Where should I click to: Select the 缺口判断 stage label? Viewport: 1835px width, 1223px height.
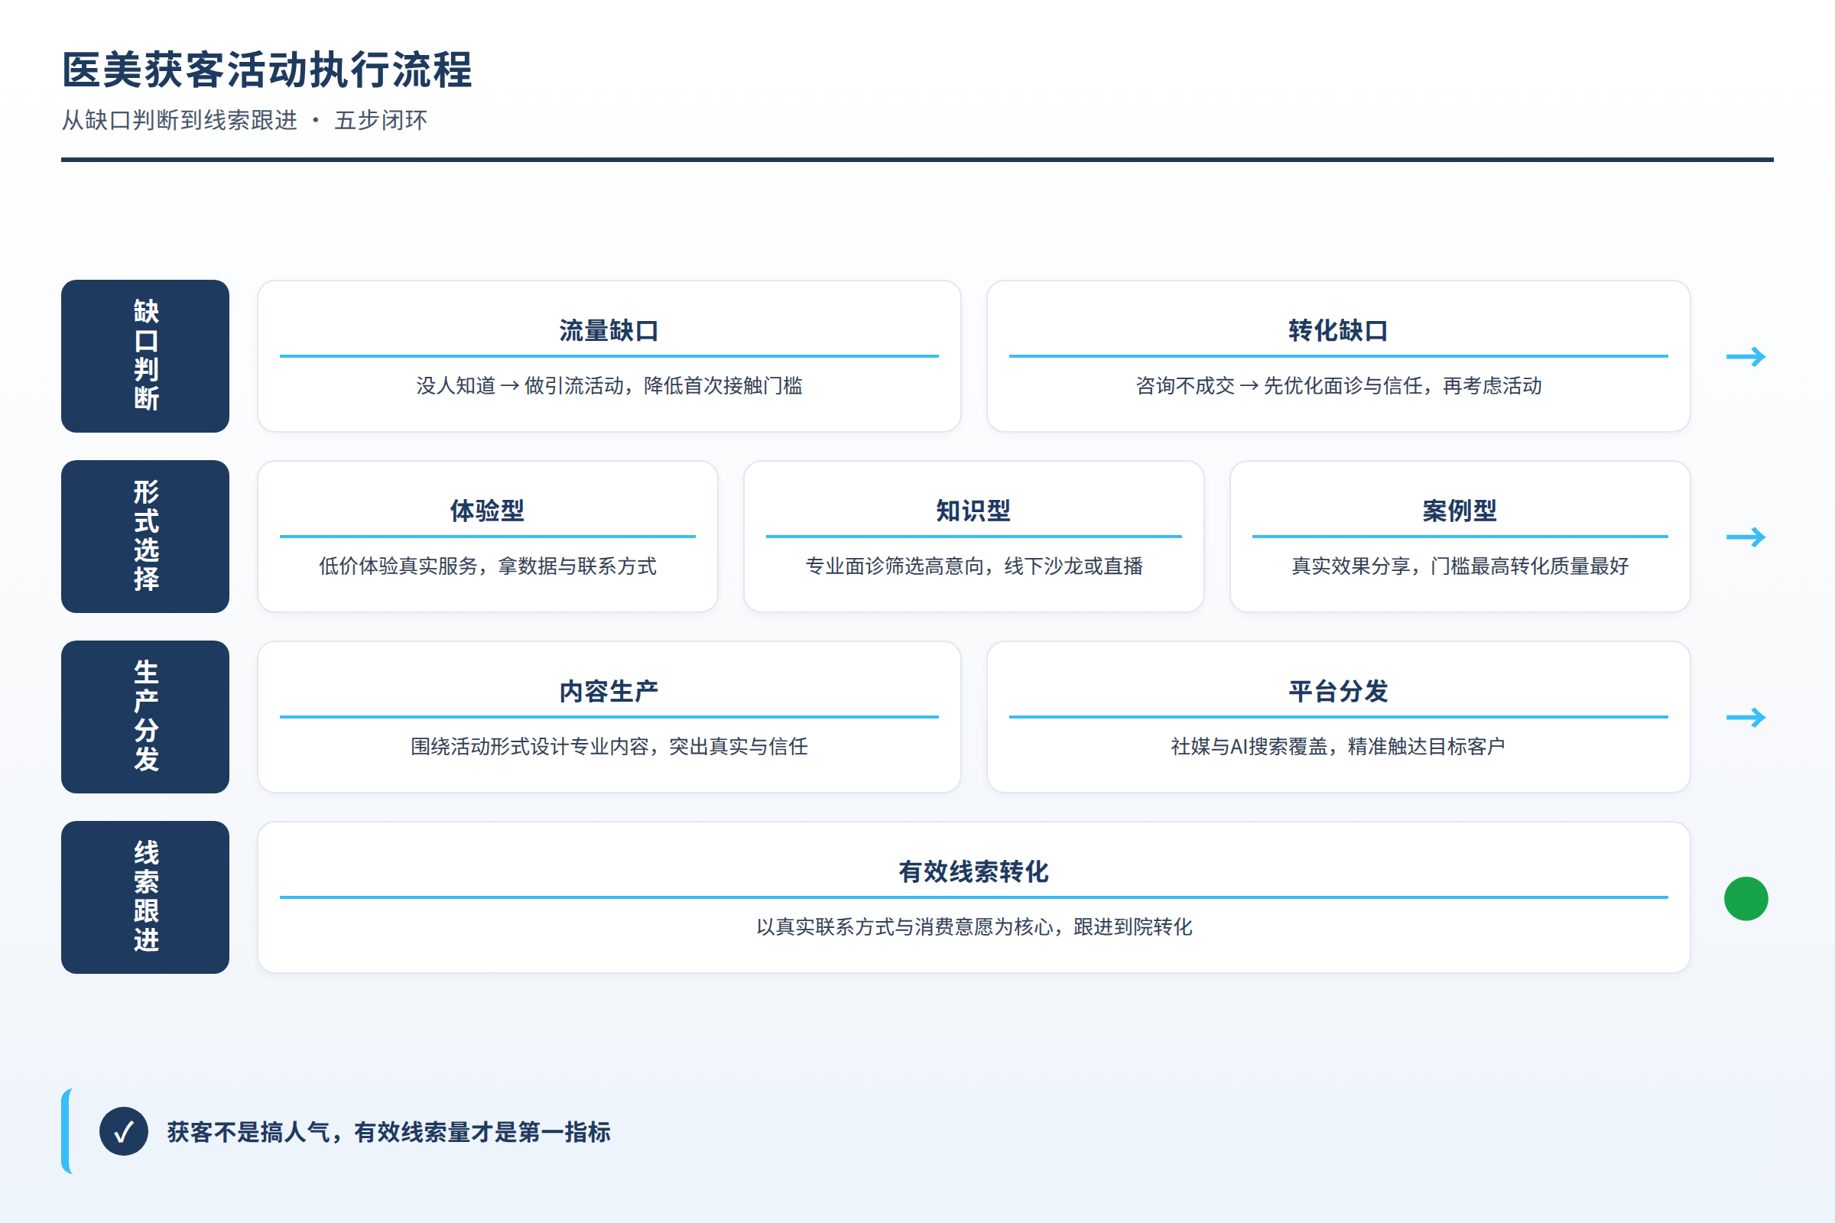[145, 356]
